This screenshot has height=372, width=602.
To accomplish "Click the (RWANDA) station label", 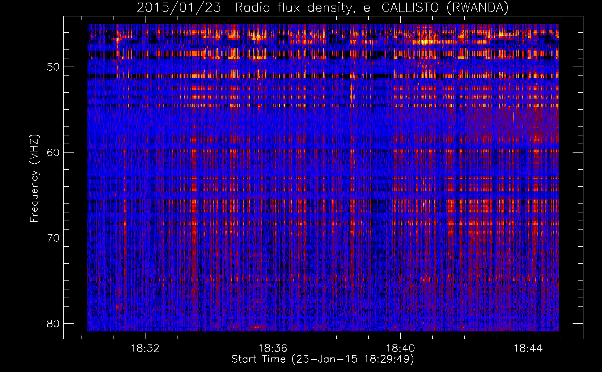I will tap(477, 8).
